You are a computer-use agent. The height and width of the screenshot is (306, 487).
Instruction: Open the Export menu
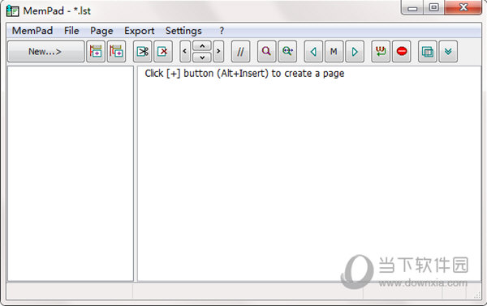[139, 31]
